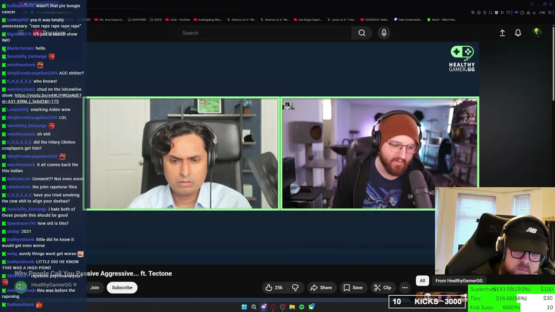Open 'Mizkif - Watch the...' bookmark
The image size is (555, 312).
[441, 19]
